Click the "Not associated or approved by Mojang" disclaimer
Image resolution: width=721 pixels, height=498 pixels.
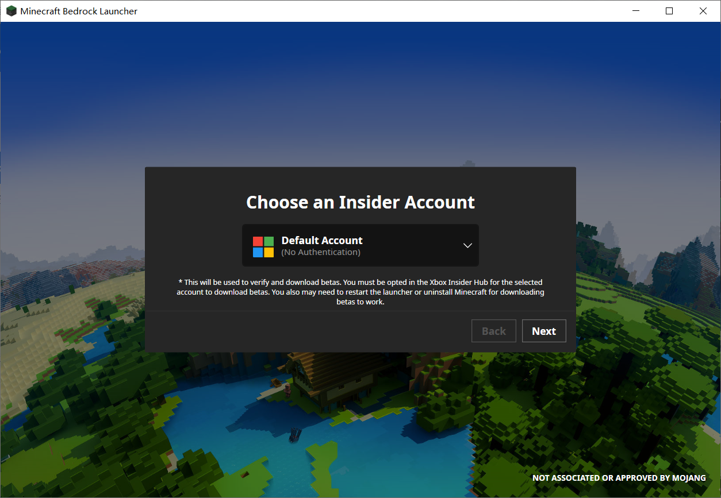tap(619, 478)
